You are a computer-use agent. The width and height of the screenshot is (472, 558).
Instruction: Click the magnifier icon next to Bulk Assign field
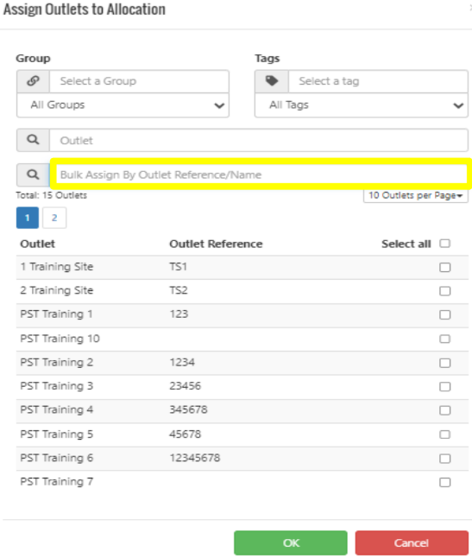tap(33, 174)
